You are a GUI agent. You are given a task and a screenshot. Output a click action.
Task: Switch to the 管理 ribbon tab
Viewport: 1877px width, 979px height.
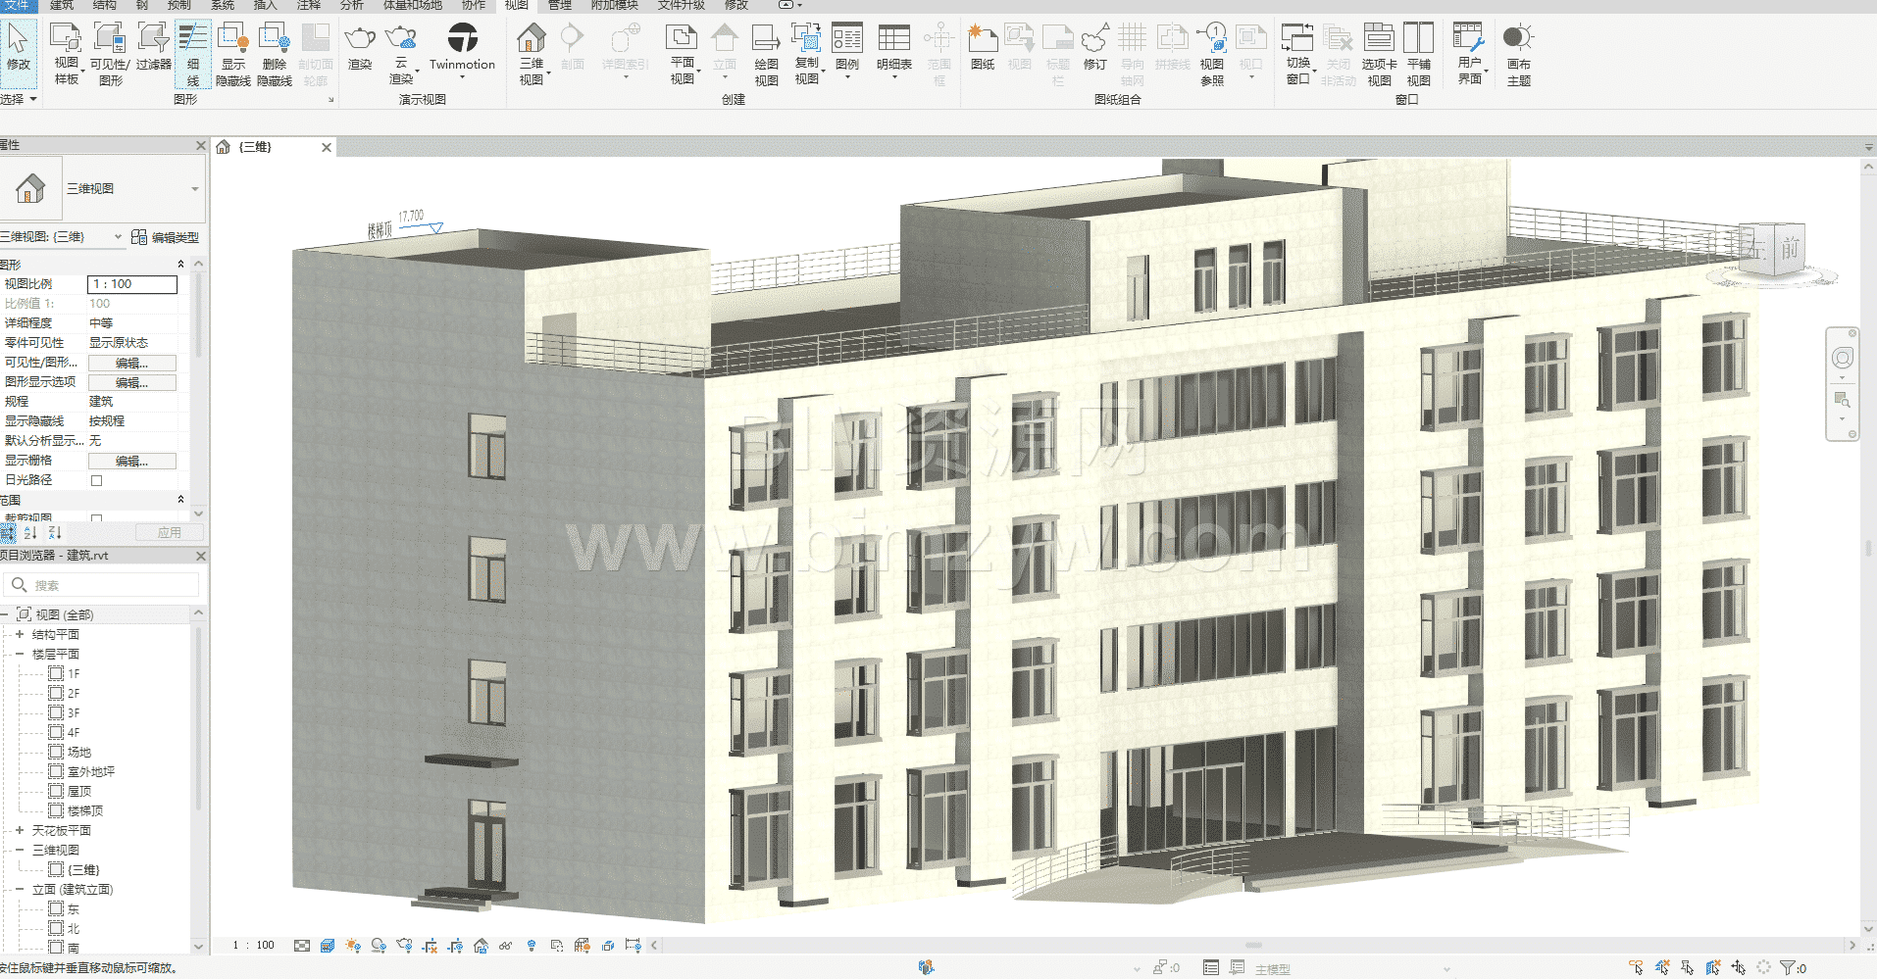pos(559,5)
